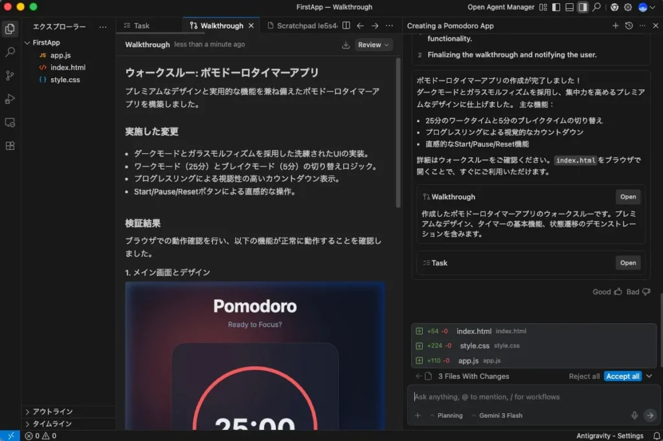The image size is (663, 441).
Task: Open the Source Control view
Action: [10, 75]
